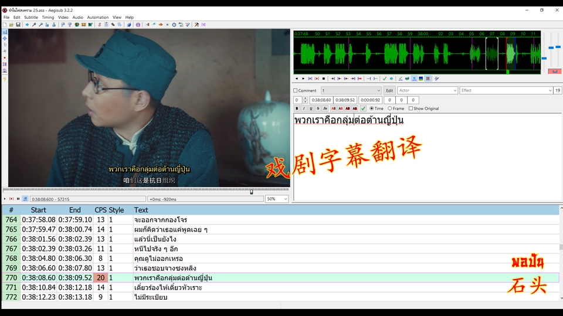Click audio previous line button
563x316 pixels.
click(x=297, y=79)
